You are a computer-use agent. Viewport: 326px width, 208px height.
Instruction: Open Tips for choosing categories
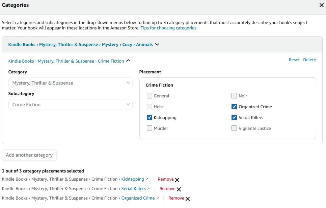pos(168,28)
